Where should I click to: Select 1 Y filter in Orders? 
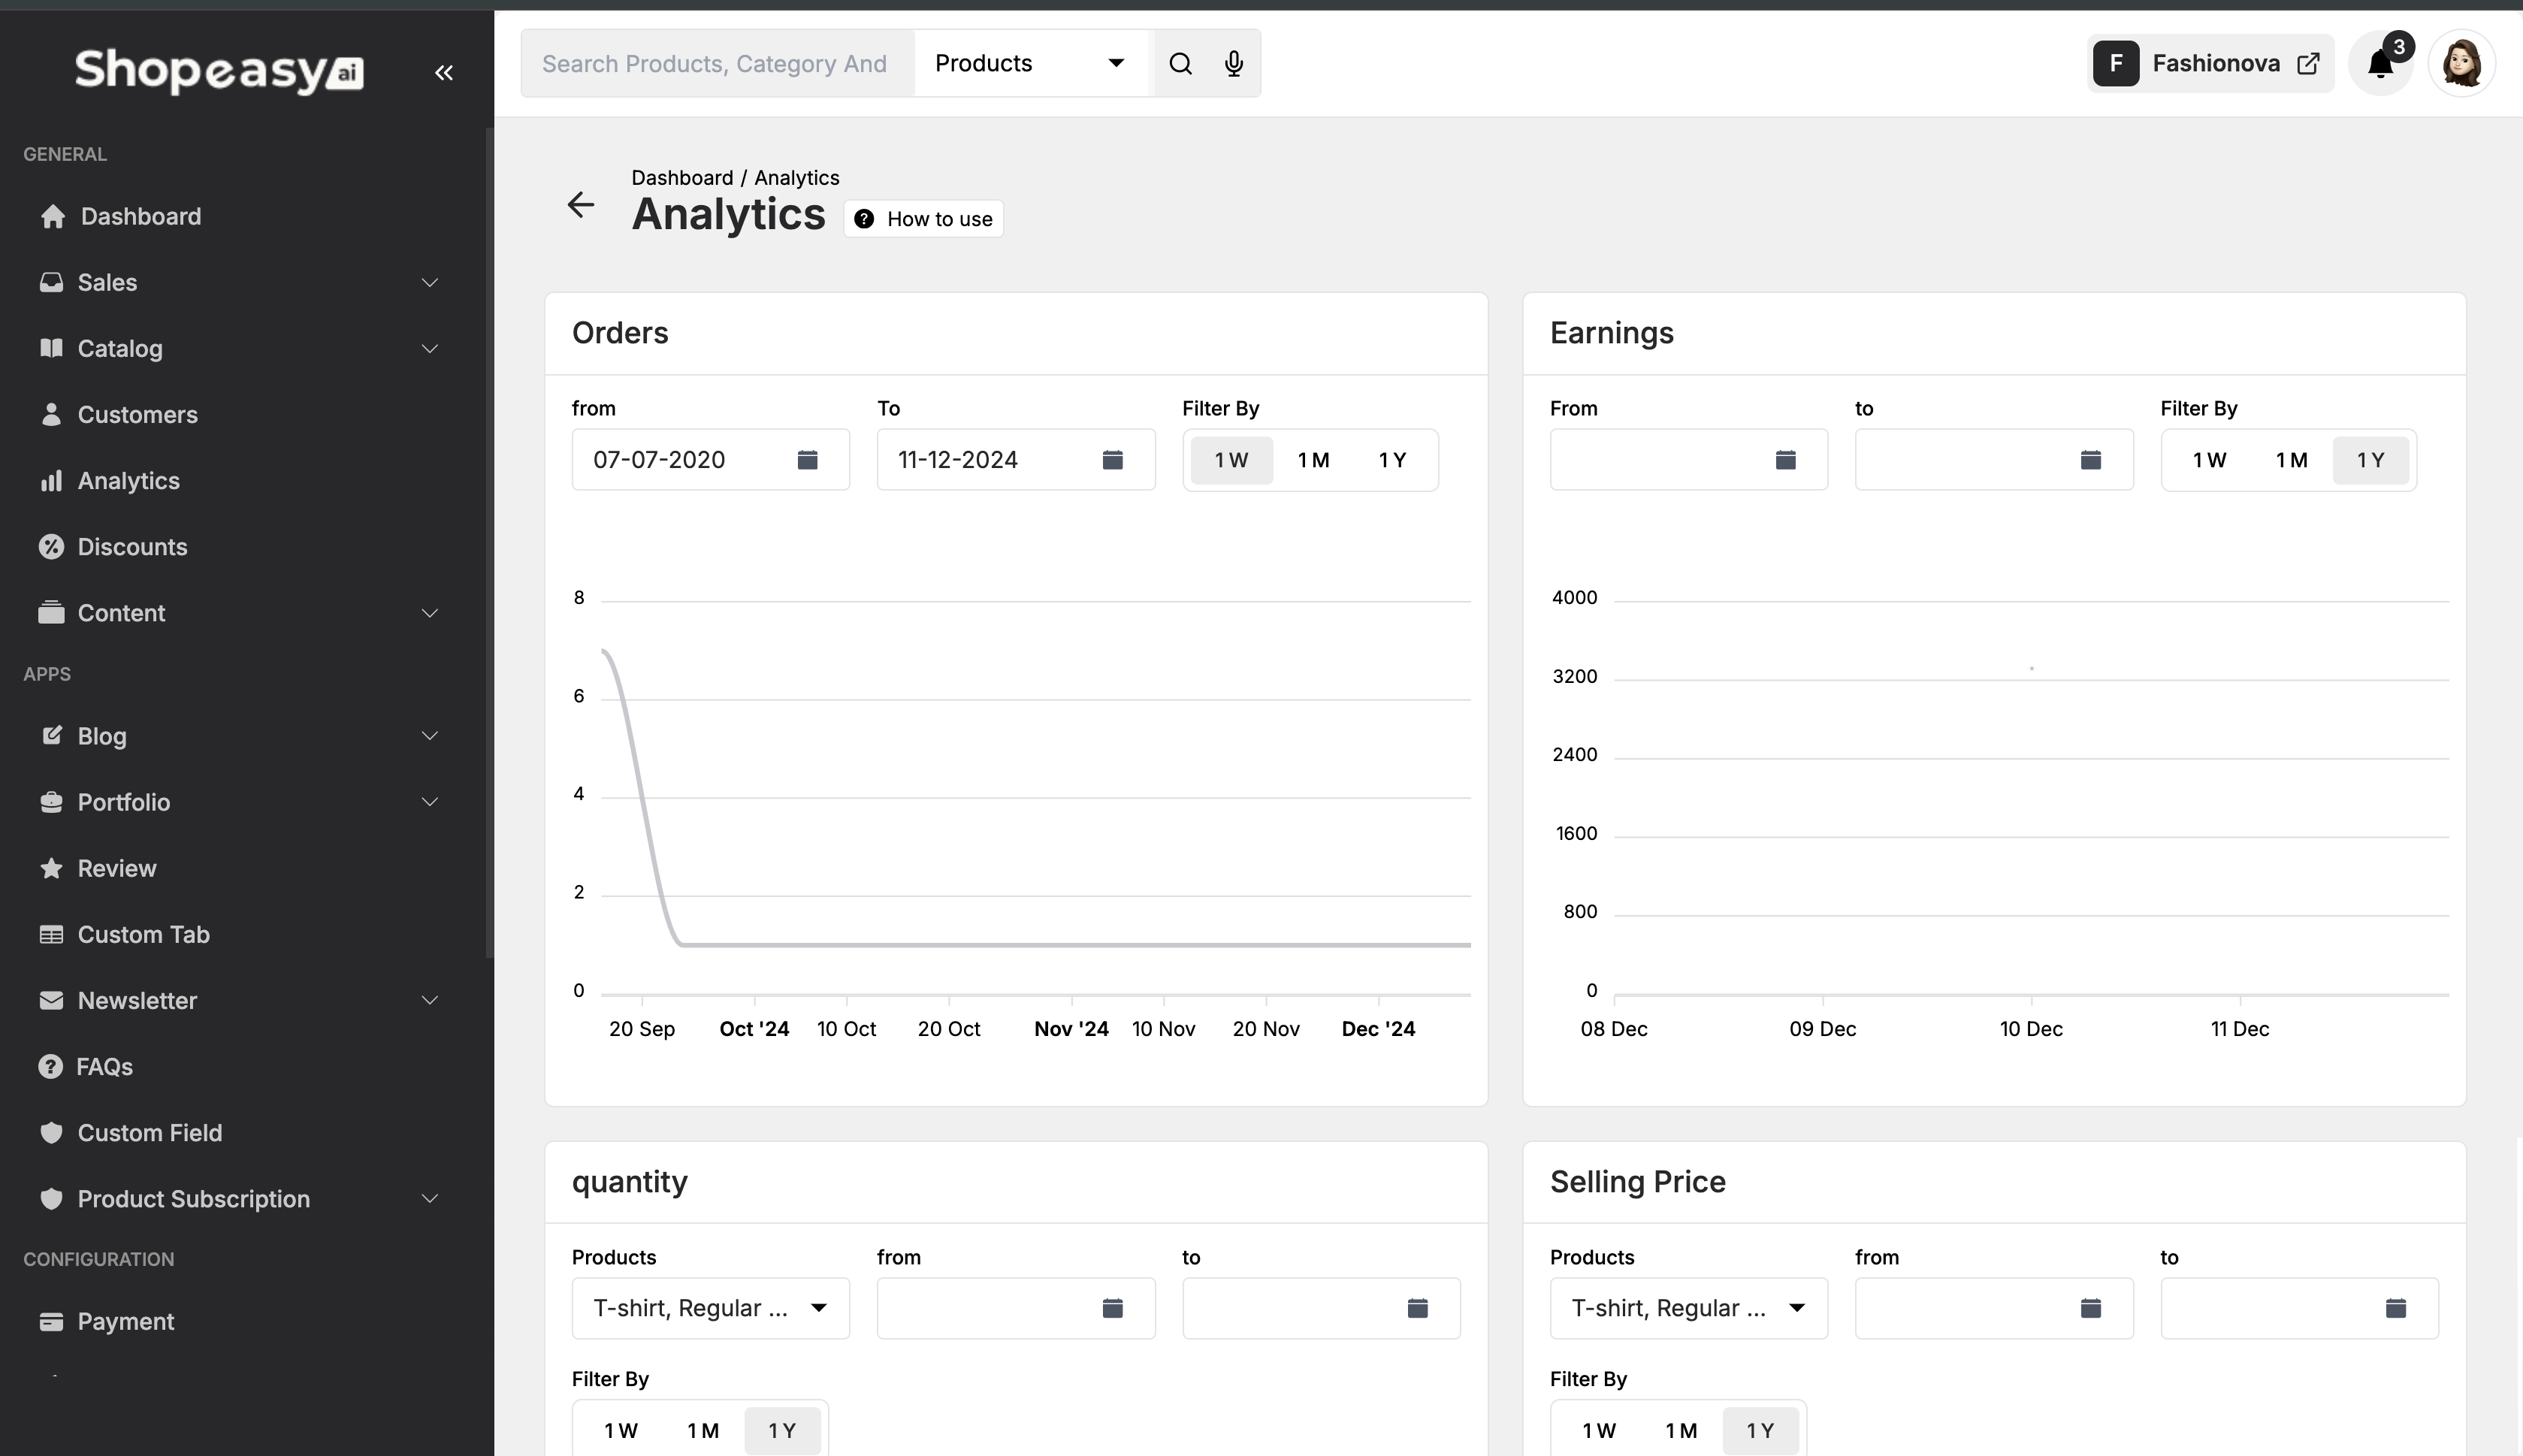[1392, 460]
